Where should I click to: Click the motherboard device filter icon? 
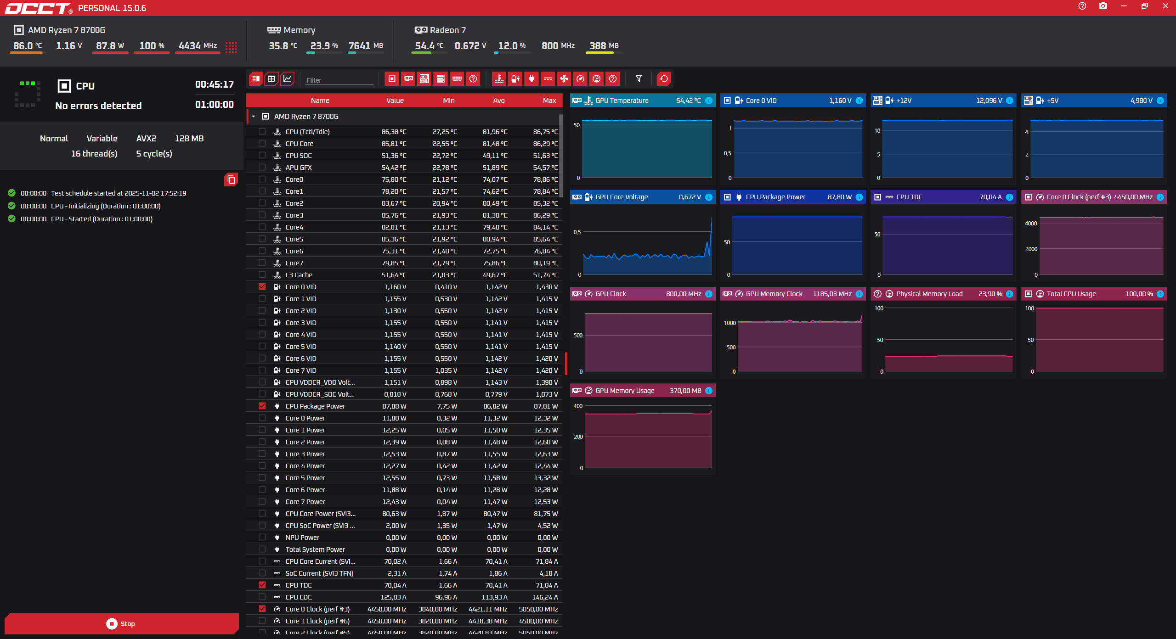(x=424, y=79)
